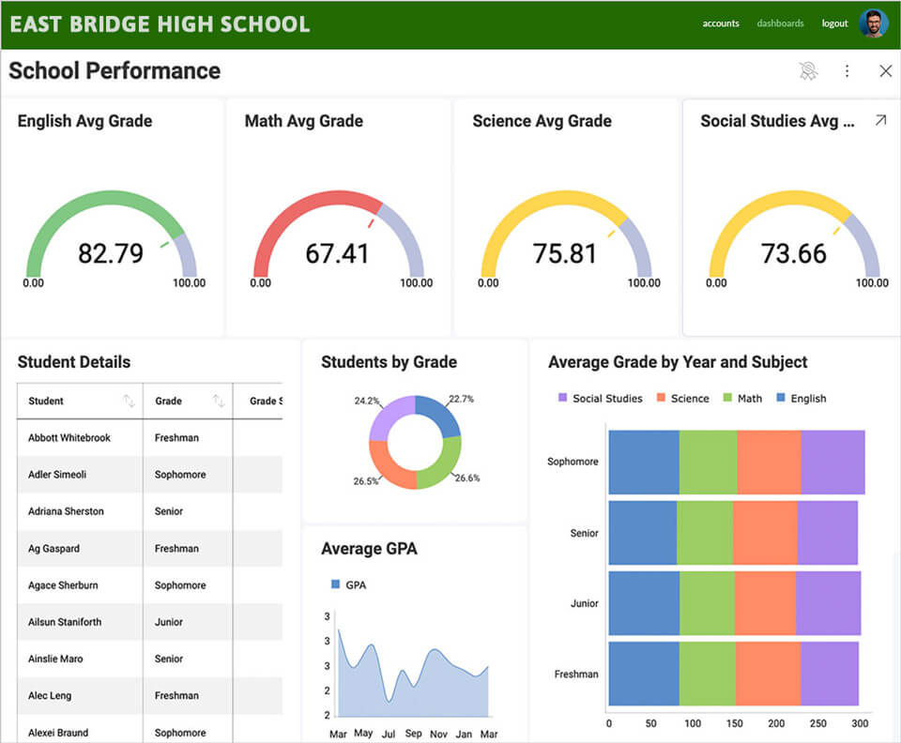The width and height of the screenshot is (901, 743).
Task: Expand the Grade column sort control
Action: (x=219, y=401)
